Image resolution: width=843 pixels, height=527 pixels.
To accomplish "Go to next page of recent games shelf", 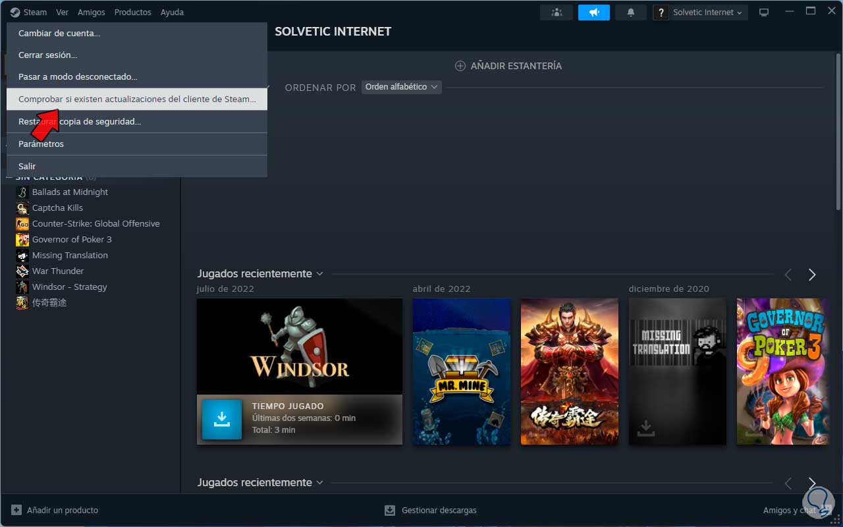I will point(812,275).
